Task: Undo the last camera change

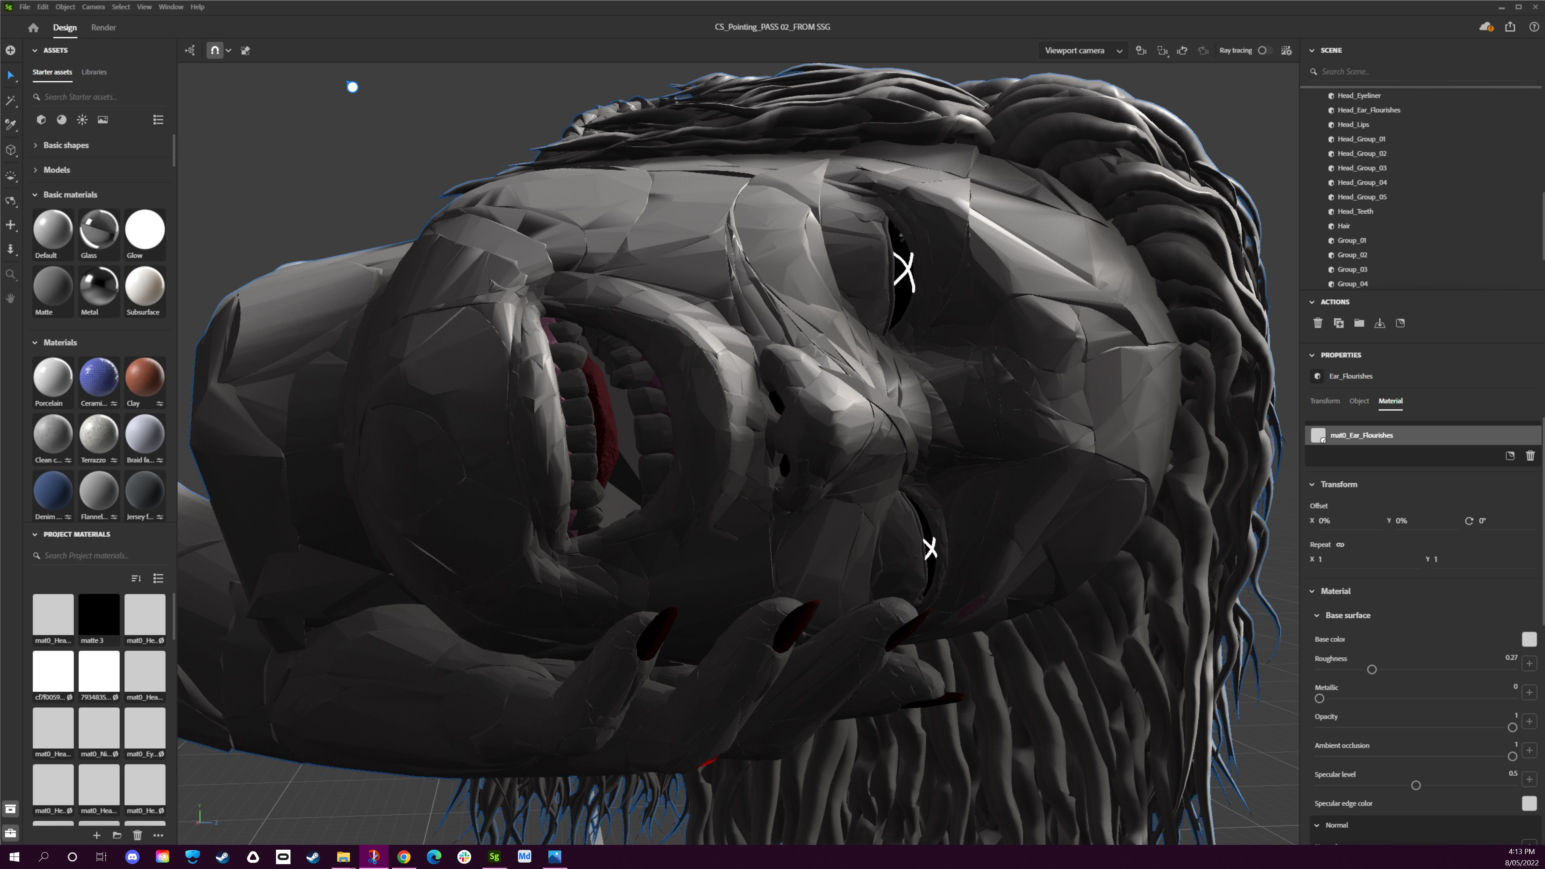Action: (x=1182, y=50)
